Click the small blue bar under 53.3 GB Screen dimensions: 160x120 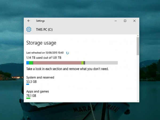pos(28,84)
